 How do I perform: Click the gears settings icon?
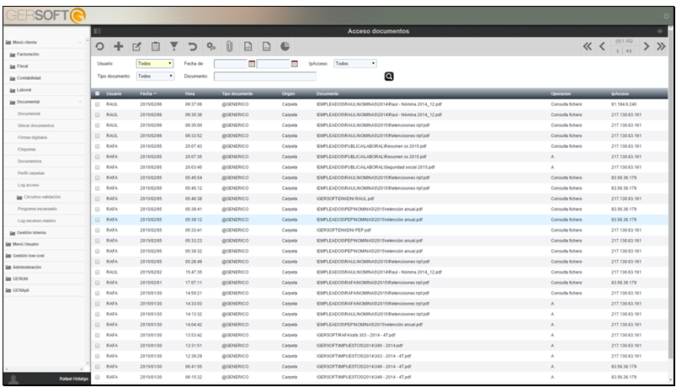210,46
